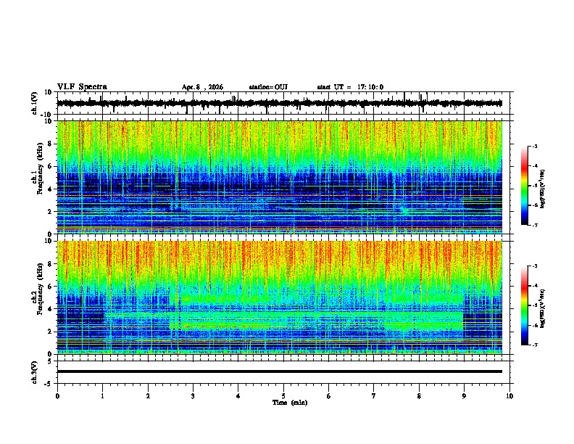This screenshot has height=444, width=574.
Task: Click the ch.1 "Frequency (kHz)" axis label
Action: point(40,169)
